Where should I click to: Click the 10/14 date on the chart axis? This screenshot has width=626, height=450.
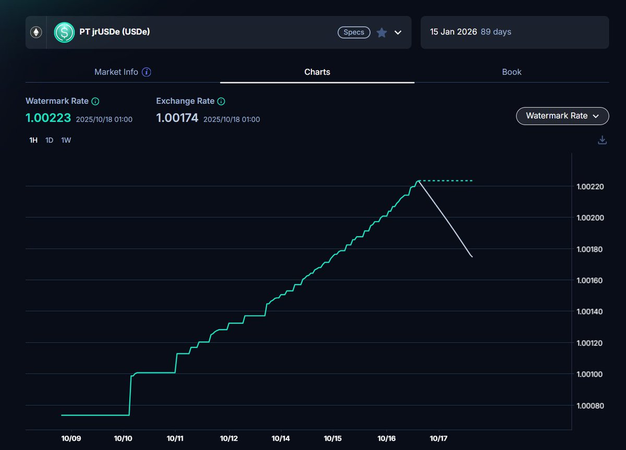click(x=281, y=439)
